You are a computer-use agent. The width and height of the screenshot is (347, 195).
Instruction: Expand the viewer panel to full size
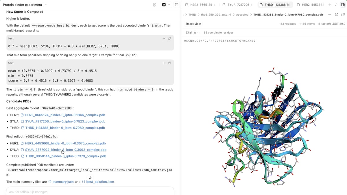coord(336,5)
